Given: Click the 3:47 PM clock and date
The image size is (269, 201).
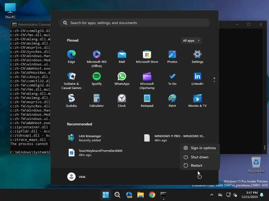Looking at the screenshot, I should (250, 195).
